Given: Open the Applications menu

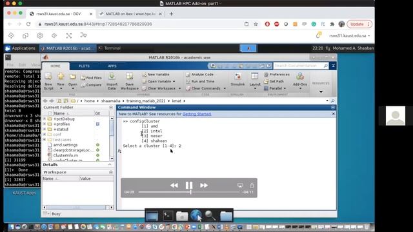Looking at the screenshot, I should pyautogui.click(x=20, y=48).
